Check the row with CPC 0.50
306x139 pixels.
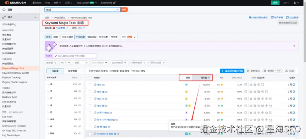(x=90, y=99)
